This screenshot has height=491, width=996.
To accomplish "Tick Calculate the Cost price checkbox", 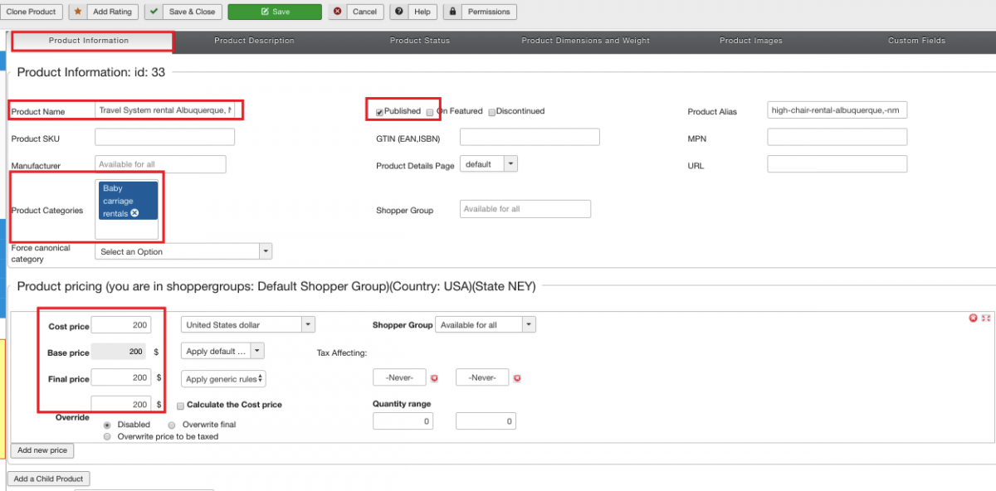I will [180, 405].
